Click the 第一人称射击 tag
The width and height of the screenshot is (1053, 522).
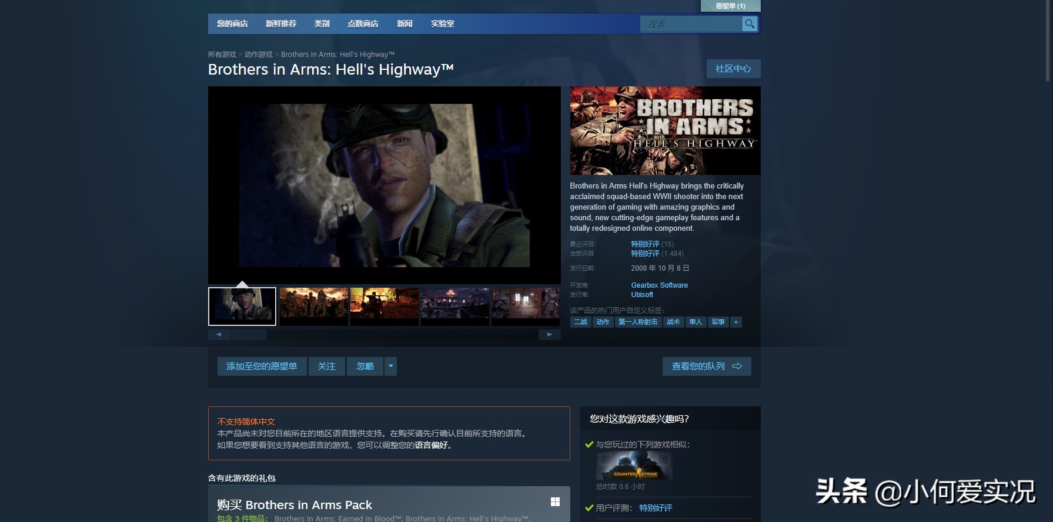point(638,322)
